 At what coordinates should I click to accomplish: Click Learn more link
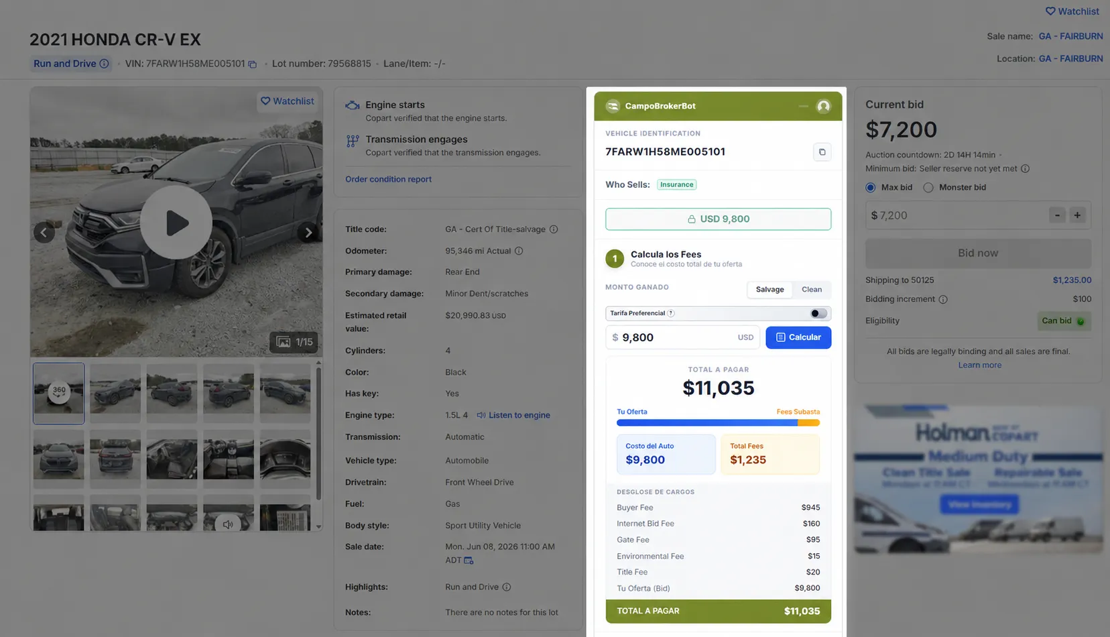[979, 365]
